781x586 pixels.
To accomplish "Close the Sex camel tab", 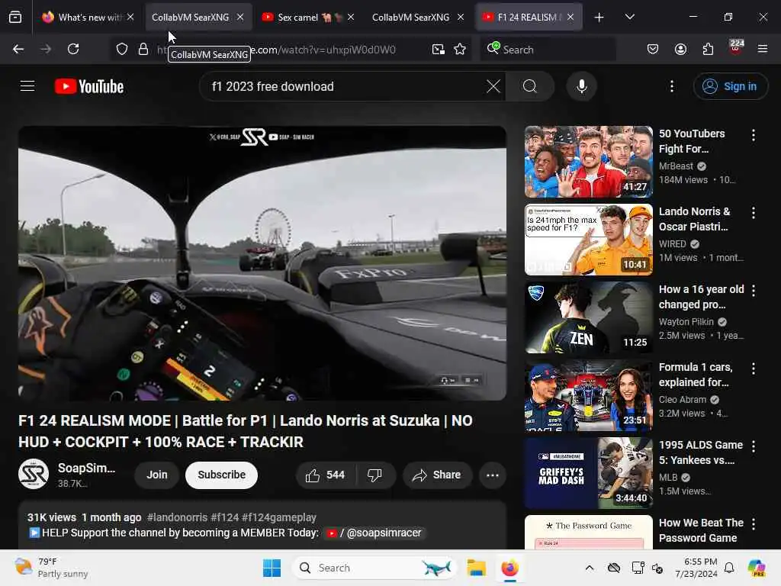I will (351, 17).
